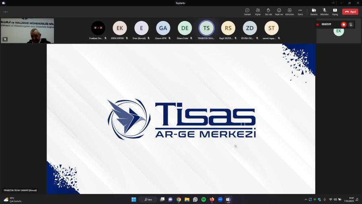The image size is (362, 204).
Task: Open the Teams Chat taskbar icon
Action: click(x=171, y=200)
